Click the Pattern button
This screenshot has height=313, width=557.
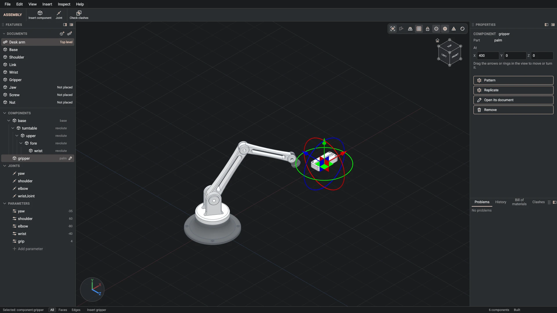coord(513,80)
